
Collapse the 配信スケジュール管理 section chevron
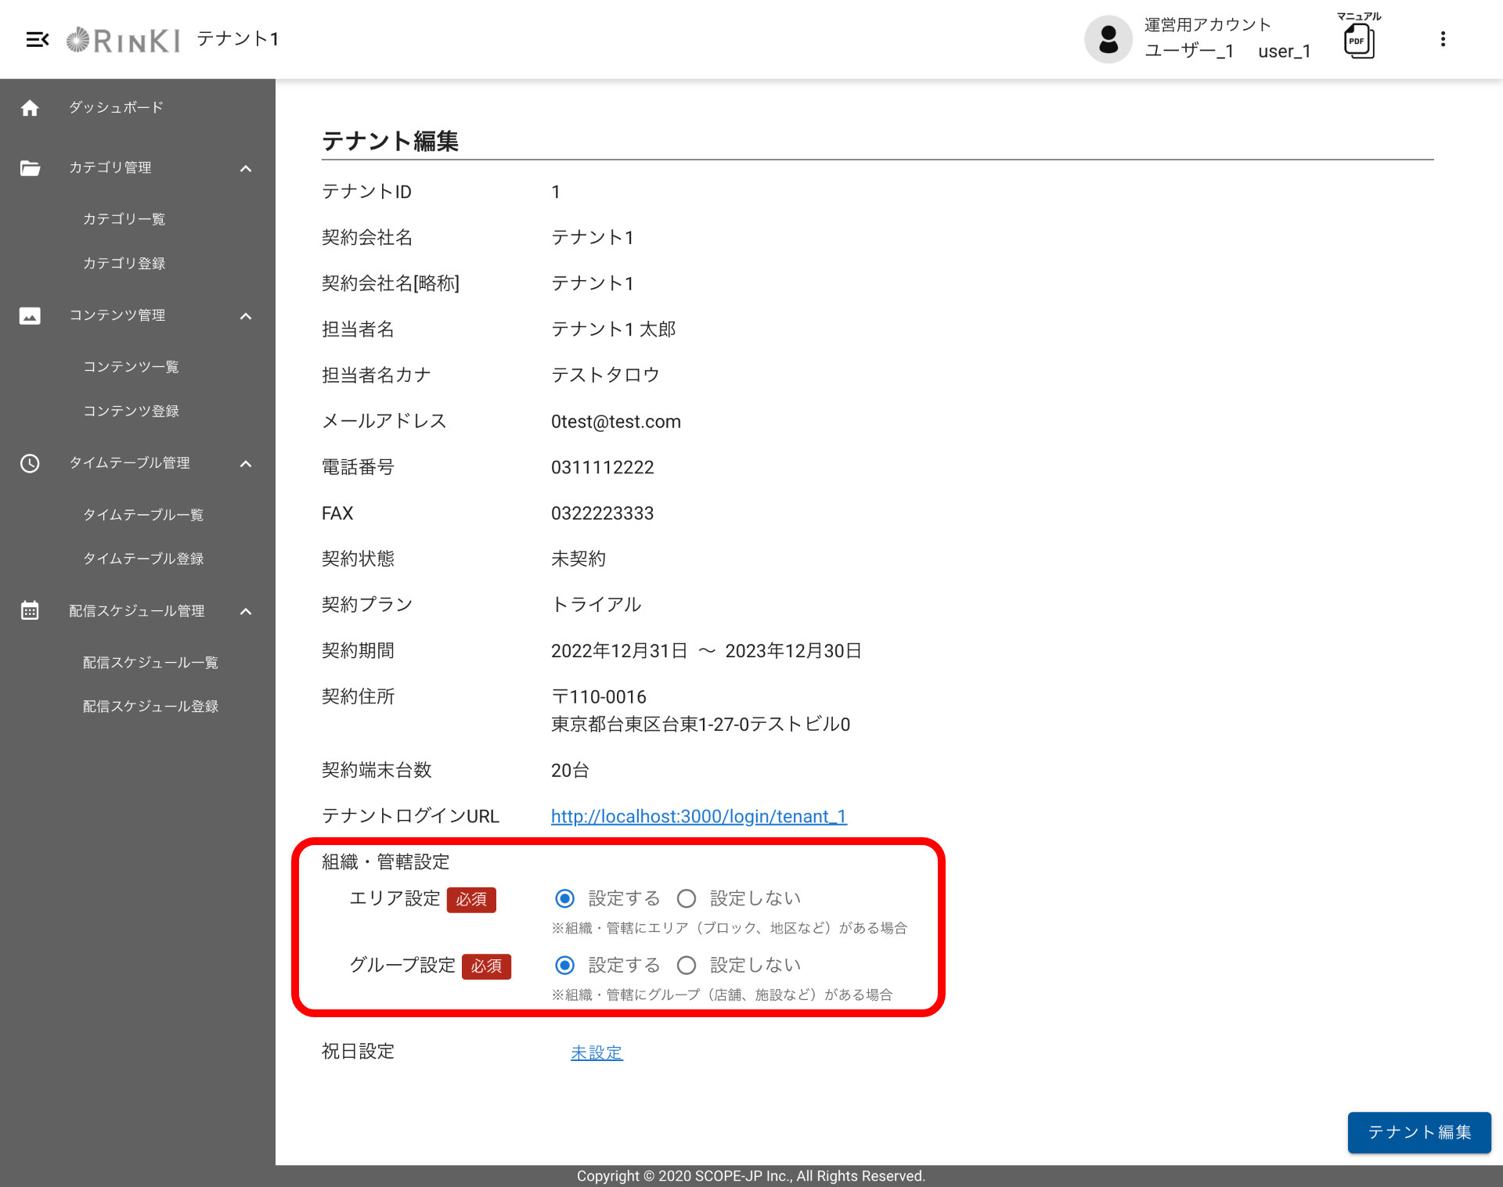[246, 611]
